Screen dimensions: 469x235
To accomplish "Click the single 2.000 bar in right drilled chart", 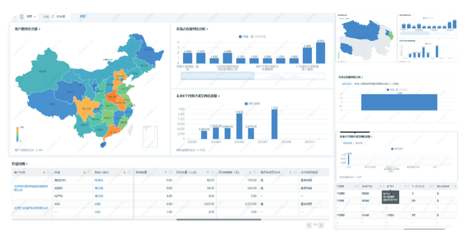I will 399,102.
